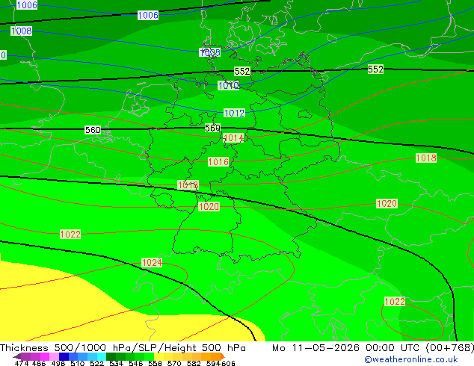474x366 pixels.
Task: Click the 498 legend scale value
Action: [x=58, y=363]
